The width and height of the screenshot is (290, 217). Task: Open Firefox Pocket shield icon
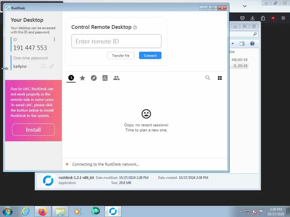242,18
